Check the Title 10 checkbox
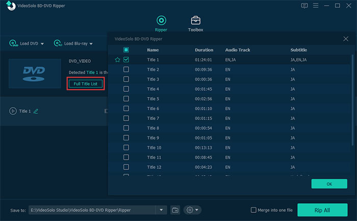The image size is (357, 221). click(x=126, y=148)
